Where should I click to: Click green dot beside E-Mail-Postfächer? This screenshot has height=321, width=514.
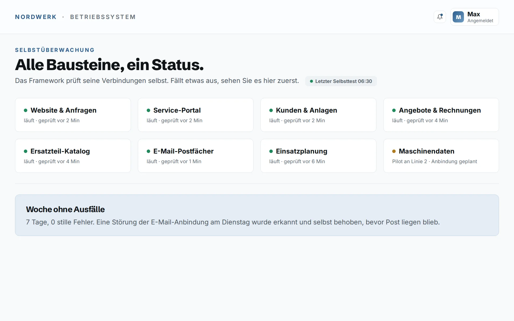pos(148,151)
